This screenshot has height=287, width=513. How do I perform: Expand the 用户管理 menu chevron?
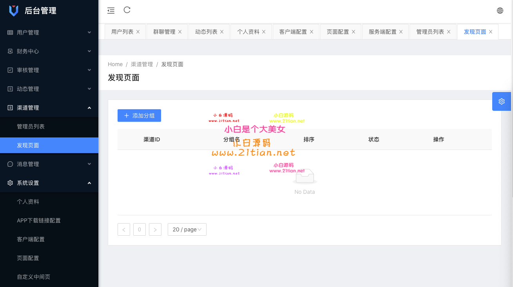click(89, 32)
